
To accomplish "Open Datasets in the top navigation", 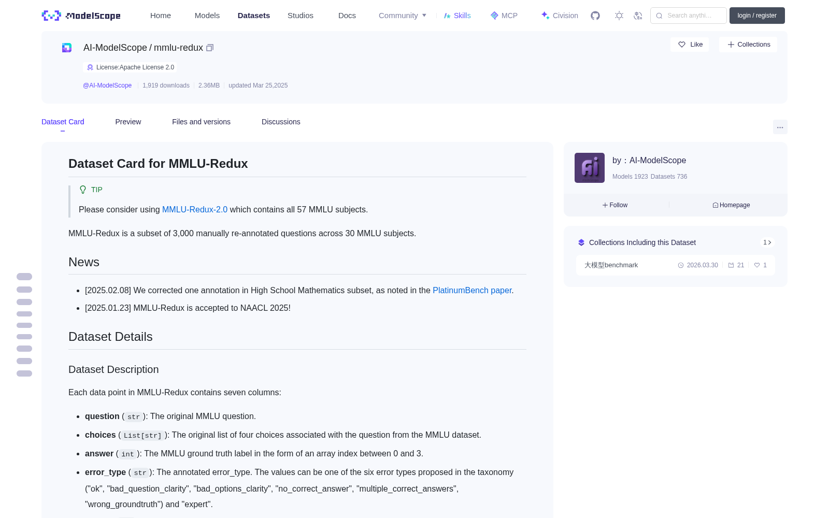I will point(254,16).
